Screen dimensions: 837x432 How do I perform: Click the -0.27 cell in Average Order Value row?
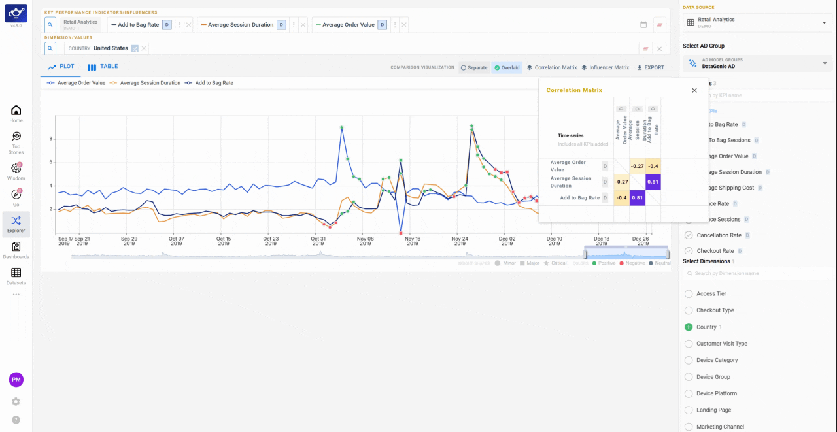tap(637, 166)
